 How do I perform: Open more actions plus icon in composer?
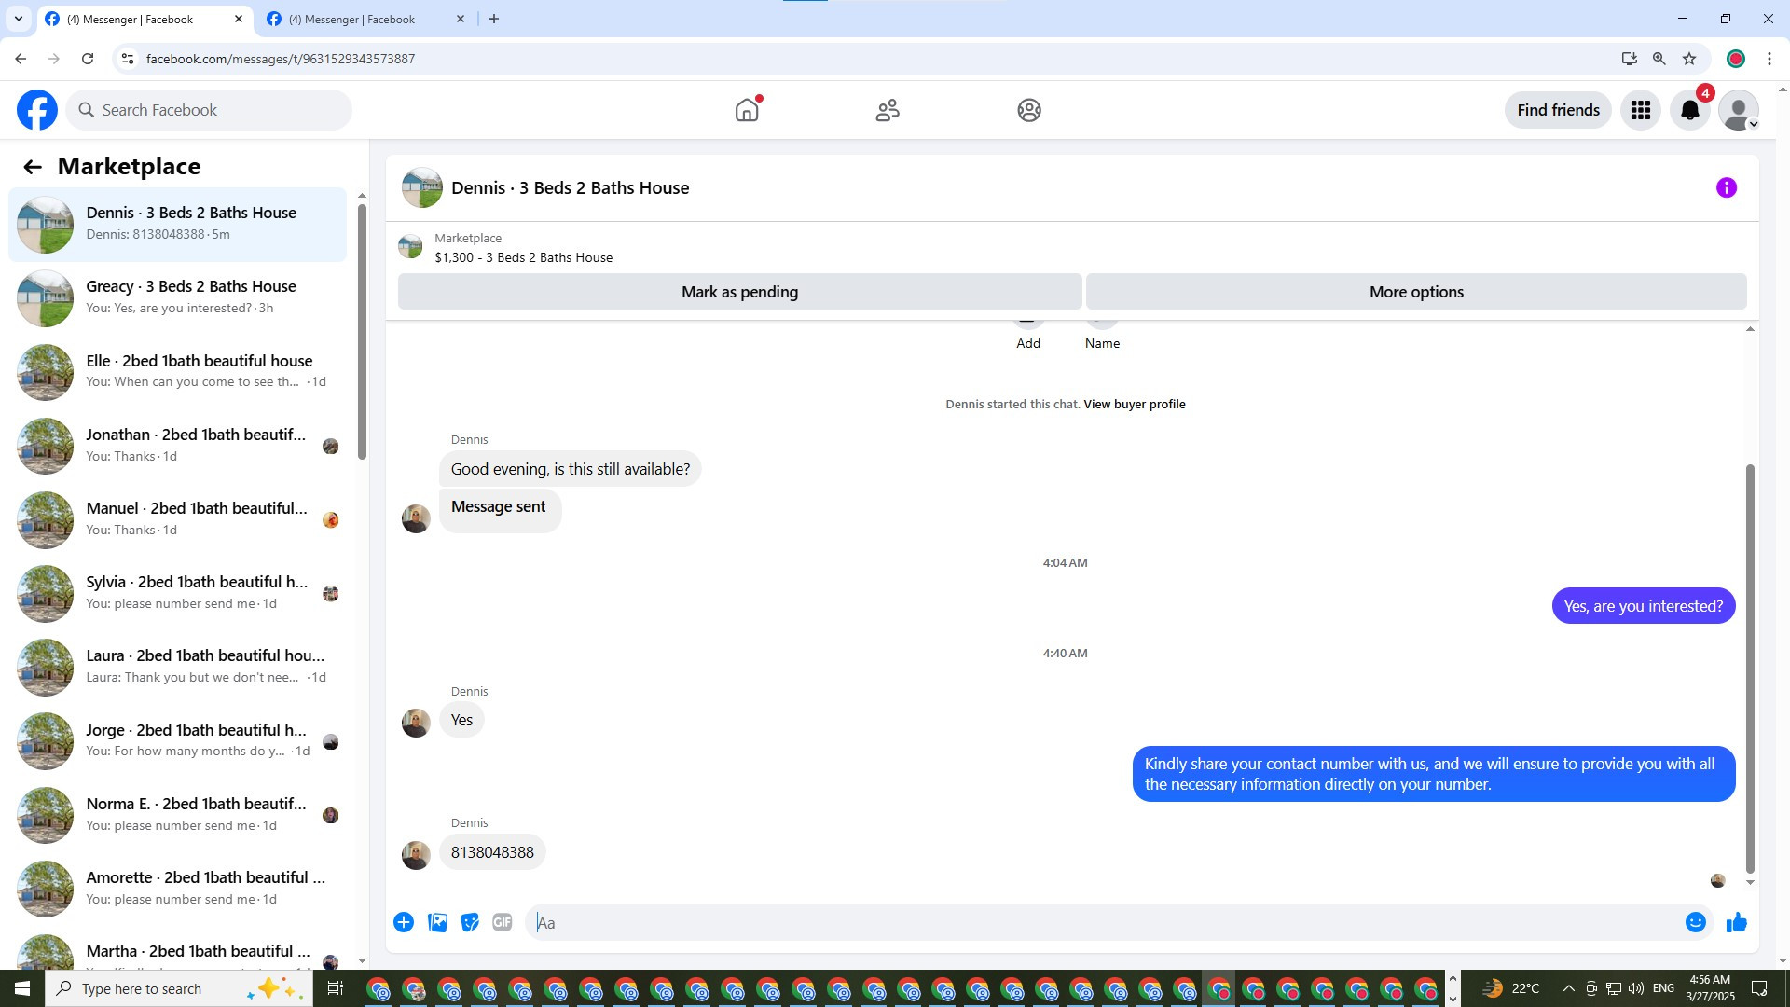[404, 922]
